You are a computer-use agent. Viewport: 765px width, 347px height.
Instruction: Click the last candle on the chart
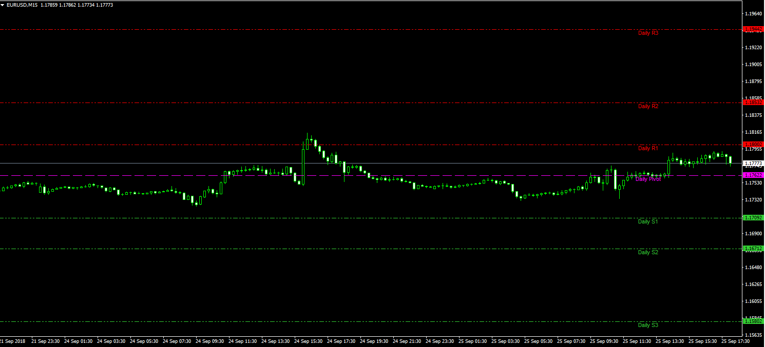(x=731, y=160)
